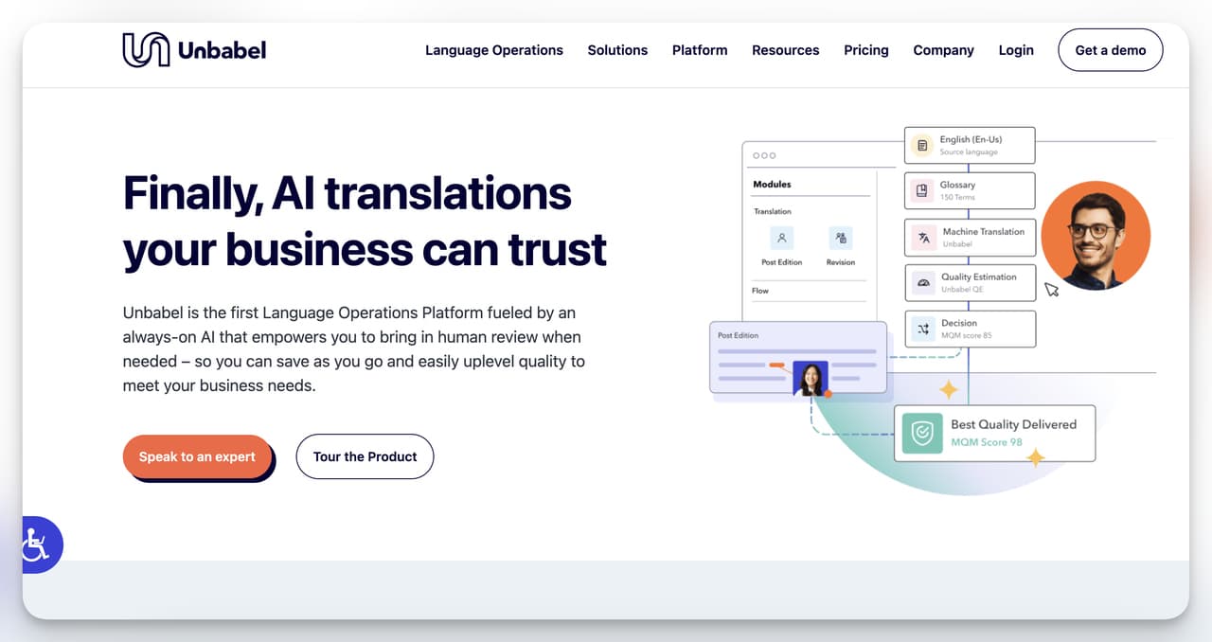The height and width of the screenshot is (642, 1212).
Task: Click the 'MQM score 85' decision text
Action: pyautogui.click(x=966, y=335)
